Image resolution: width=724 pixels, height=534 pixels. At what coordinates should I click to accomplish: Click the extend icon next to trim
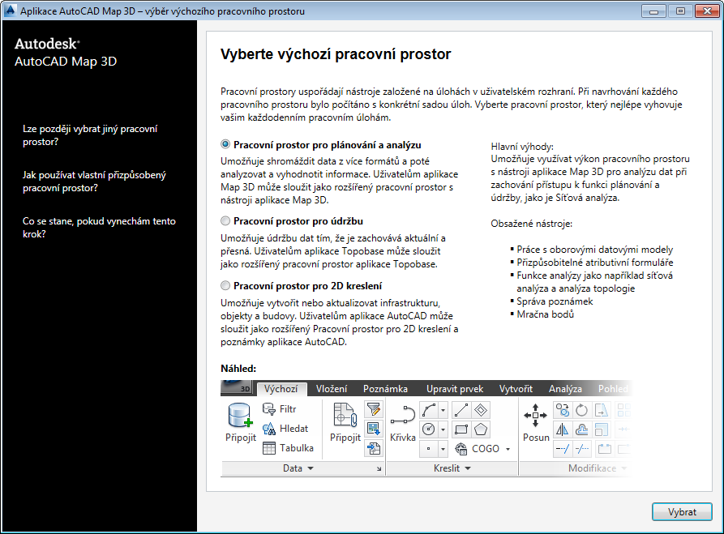click(582, 449)
